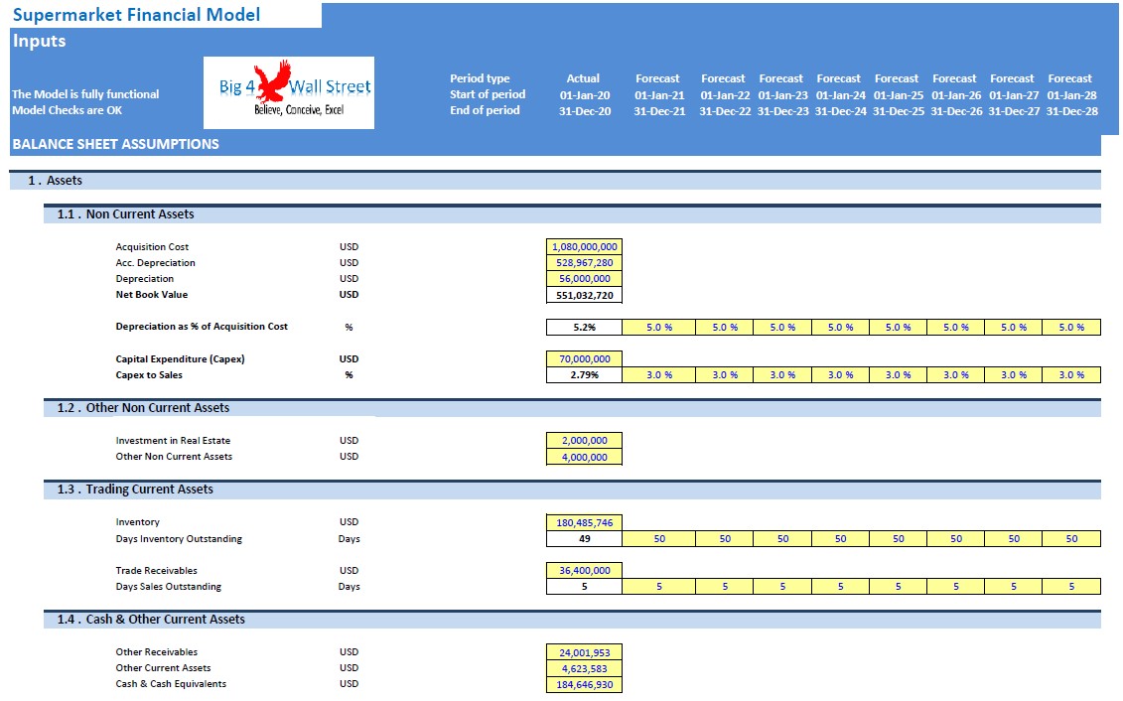
Task: Click the Capex to Sales row label
Action: (x=149, y=374)
